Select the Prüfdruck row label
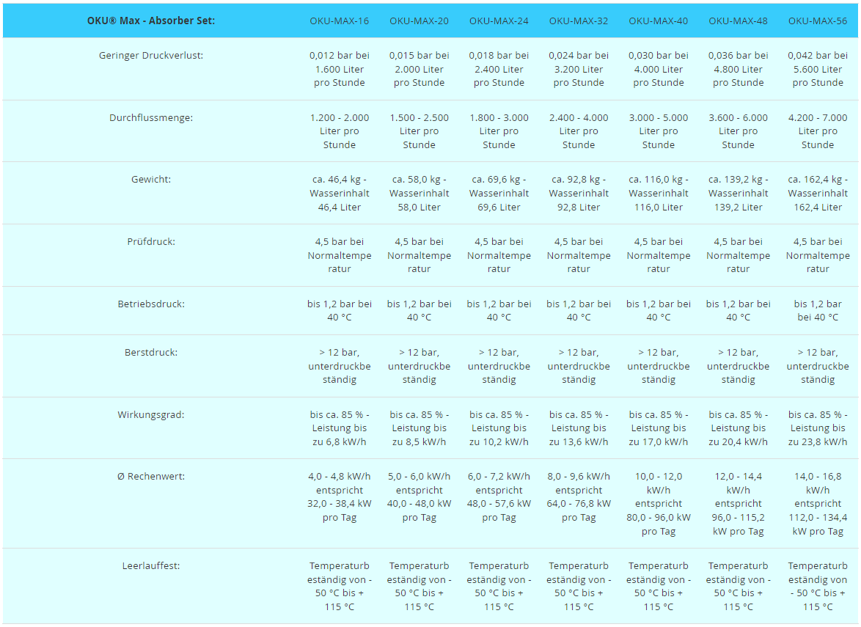 (x=151, y=241)
